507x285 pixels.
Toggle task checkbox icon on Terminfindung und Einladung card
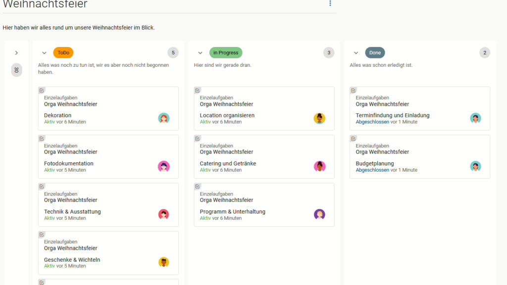coord(354,91)
